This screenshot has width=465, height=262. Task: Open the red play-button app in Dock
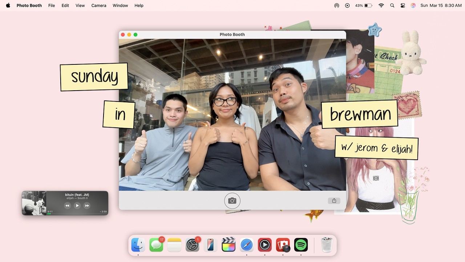265,245
